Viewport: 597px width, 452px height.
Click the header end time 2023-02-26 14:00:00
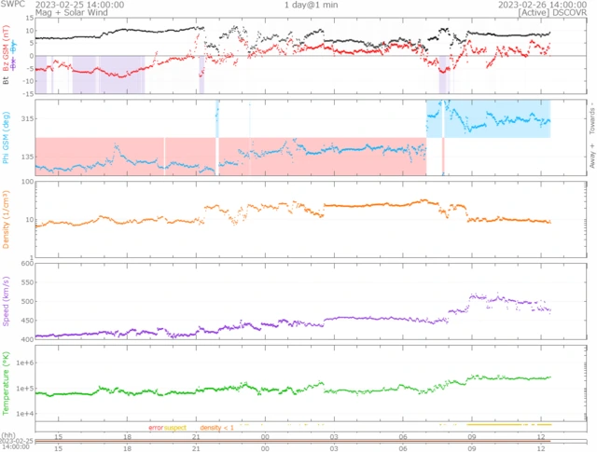(543, 5)
